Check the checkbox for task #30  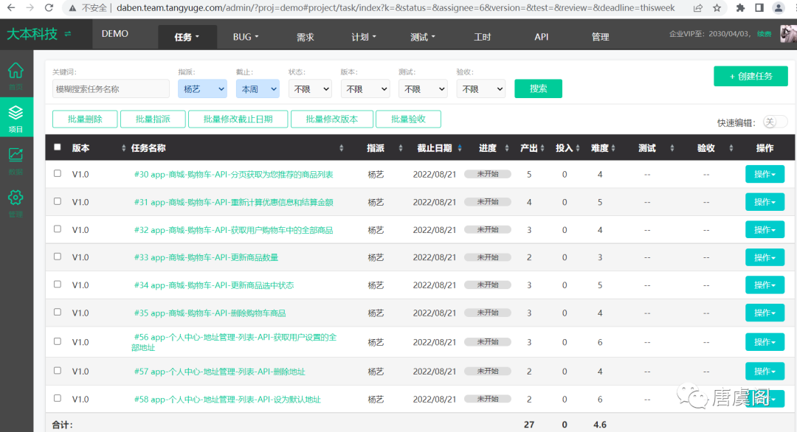(57, 174)
